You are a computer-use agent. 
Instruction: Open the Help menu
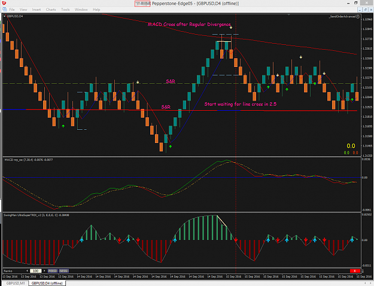(96, 10)
